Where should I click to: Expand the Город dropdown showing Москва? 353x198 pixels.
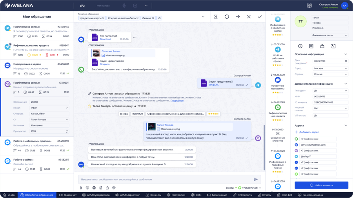330,68
